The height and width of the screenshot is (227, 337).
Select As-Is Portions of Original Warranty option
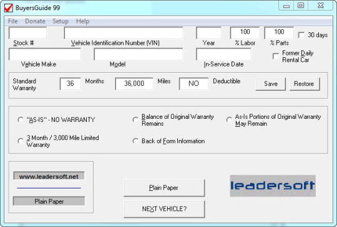tap(229, 119)
